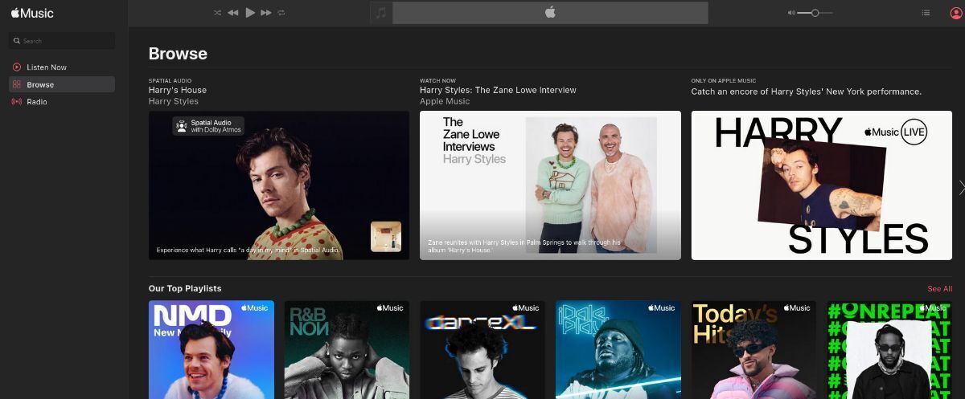
Task: Click the magnifying glass search icon
Action: point(16,41)
